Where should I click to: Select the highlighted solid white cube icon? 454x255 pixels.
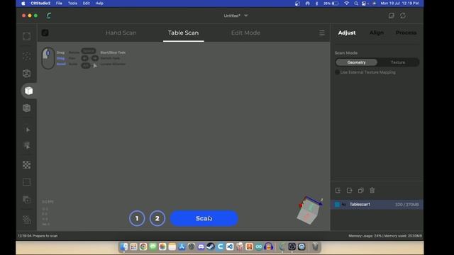click(x=28, y=91)
